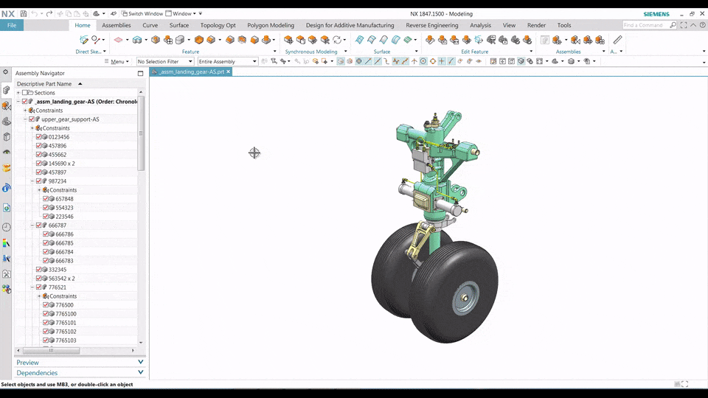Toggle the checkbox for 145690 x 2

pyautogui.click(x=38, y=164)
